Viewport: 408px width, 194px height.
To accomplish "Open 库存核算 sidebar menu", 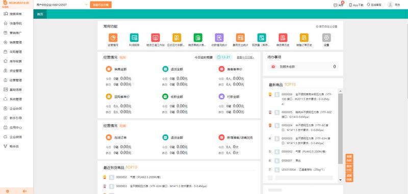I will click(x=16, y=61).
